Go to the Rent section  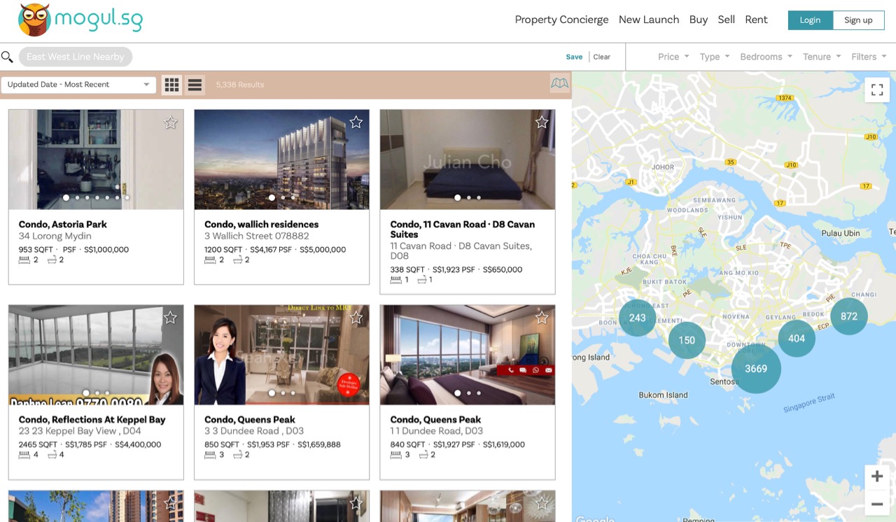pos(756,20)
